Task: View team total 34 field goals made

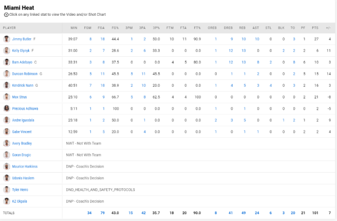Action: (89, 213)
